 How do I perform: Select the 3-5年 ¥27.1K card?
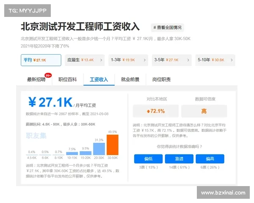(172, 60)
